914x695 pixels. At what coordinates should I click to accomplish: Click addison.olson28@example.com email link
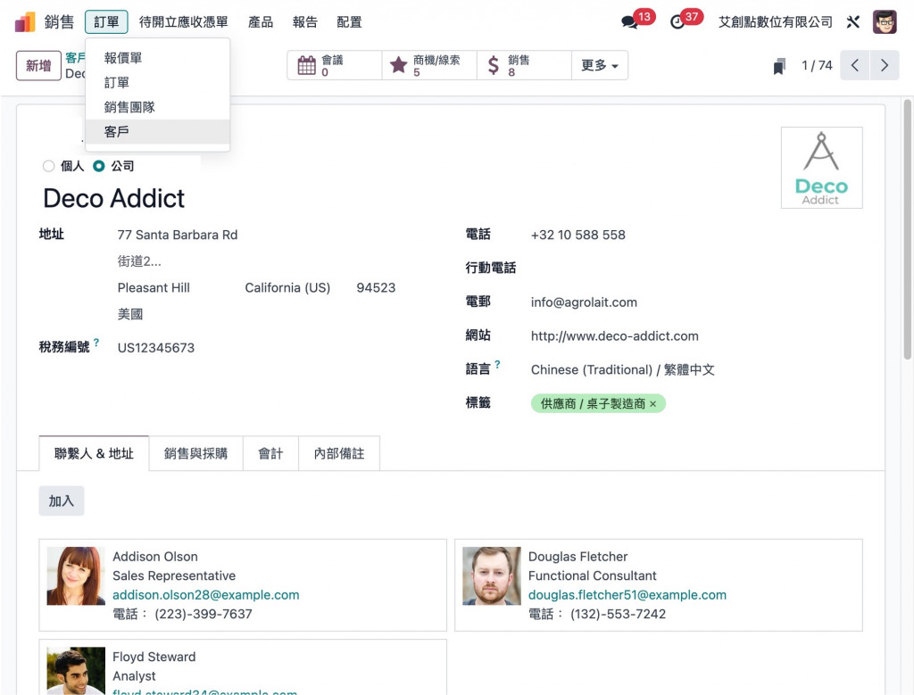pyautogui.click(x=206, y=595)
